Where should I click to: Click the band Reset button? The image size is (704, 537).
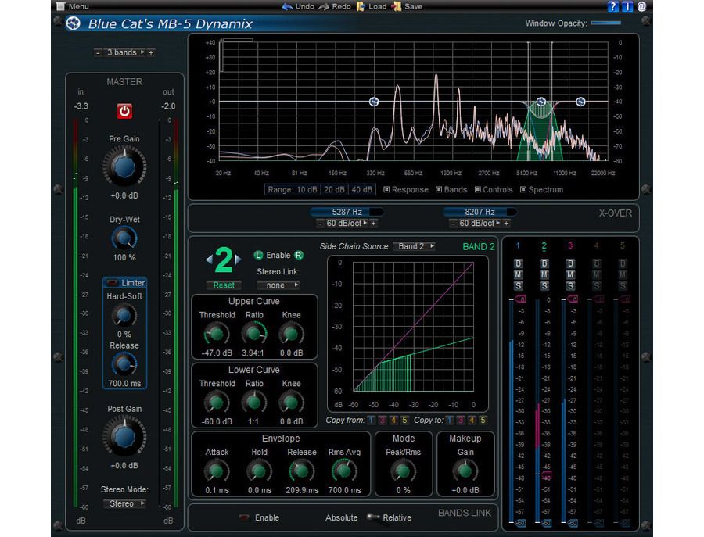(x=224, y=285)
